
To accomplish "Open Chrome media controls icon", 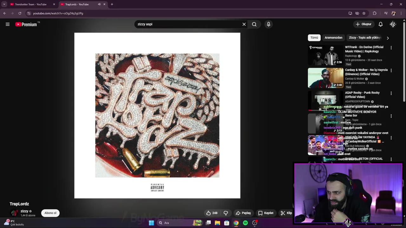I will 386,13.
